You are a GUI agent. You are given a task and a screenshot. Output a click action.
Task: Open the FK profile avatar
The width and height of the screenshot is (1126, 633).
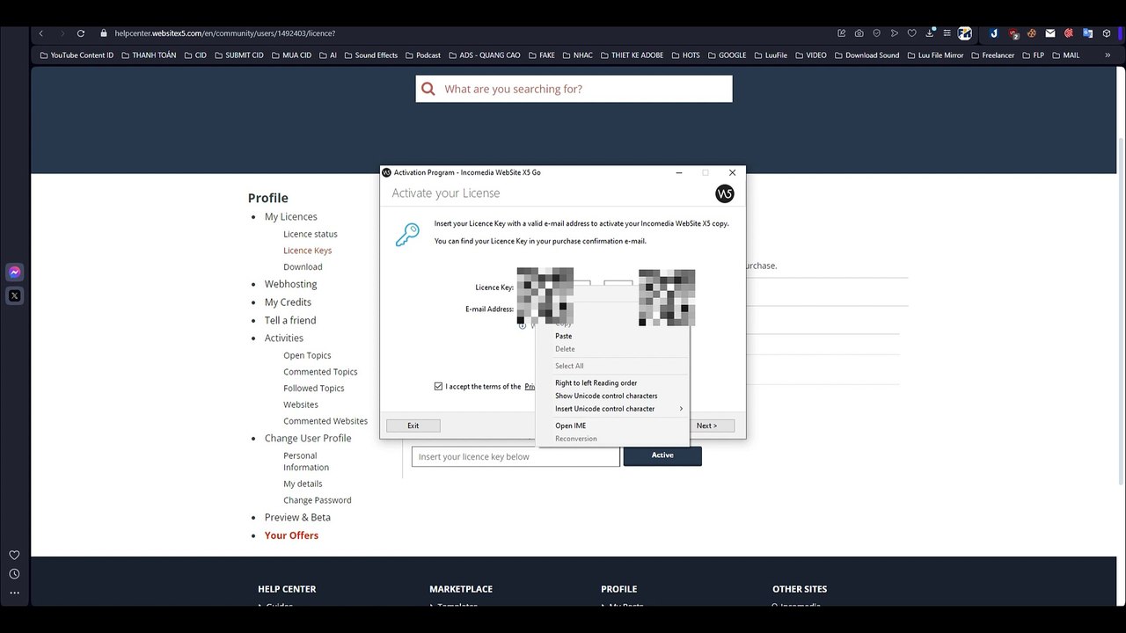click(x=965, y=33)
